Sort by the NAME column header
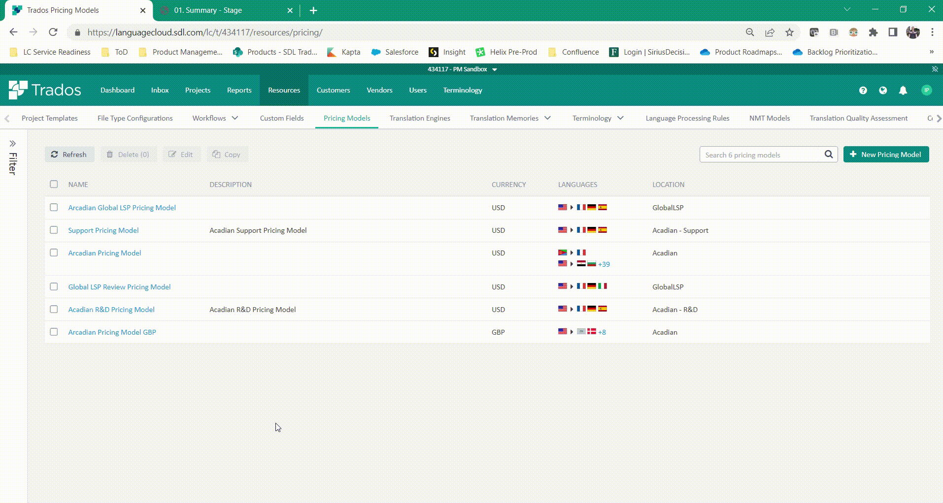Viewport: 943px width, 503px height. tap(78, 185)
